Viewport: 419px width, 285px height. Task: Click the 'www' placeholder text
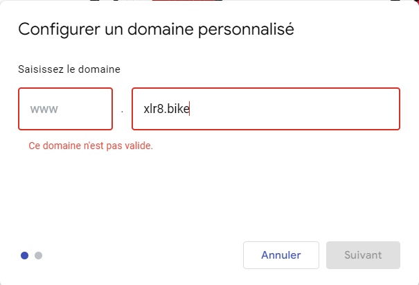click(44, 109)
